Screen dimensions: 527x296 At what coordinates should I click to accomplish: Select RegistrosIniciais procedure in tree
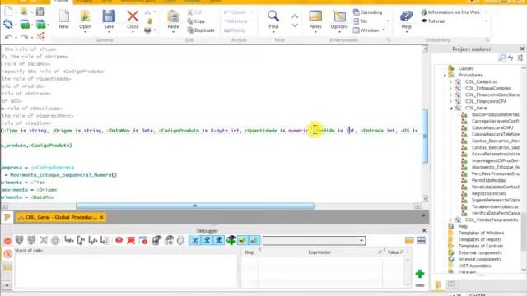pos(488,194)
